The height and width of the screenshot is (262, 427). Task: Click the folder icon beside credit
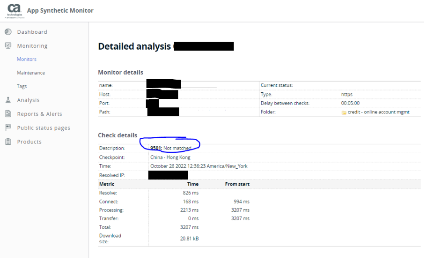click(x=344, y=112)
